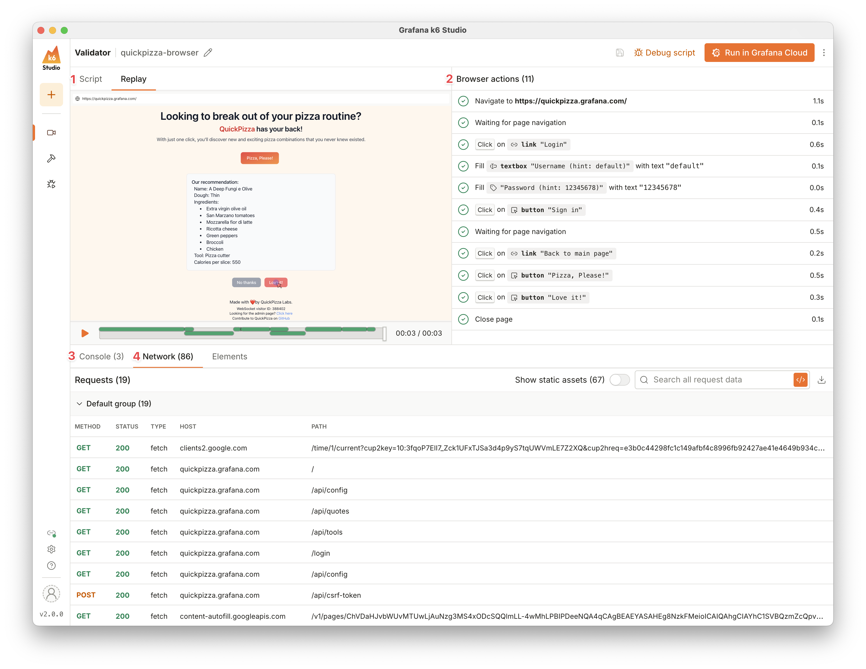Click the textbox icon in Username action
The height and width of the screenshot is (669, 866).
tap(493, 166)
